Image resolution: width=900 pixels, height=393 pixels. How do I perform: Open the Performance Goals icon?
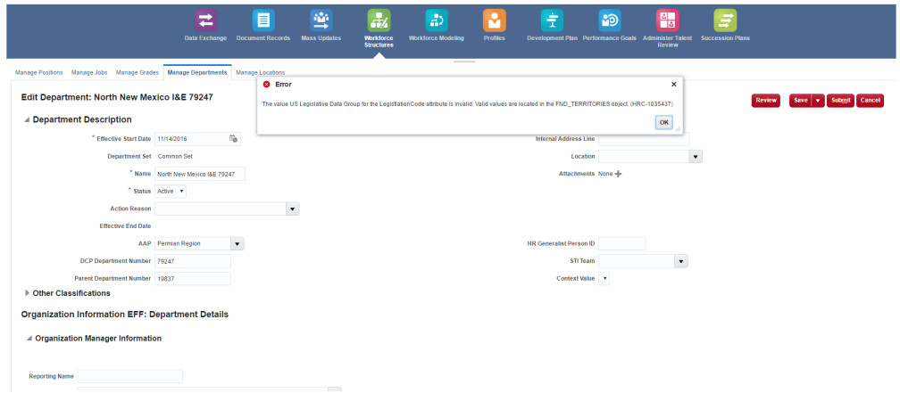point(610,20)
